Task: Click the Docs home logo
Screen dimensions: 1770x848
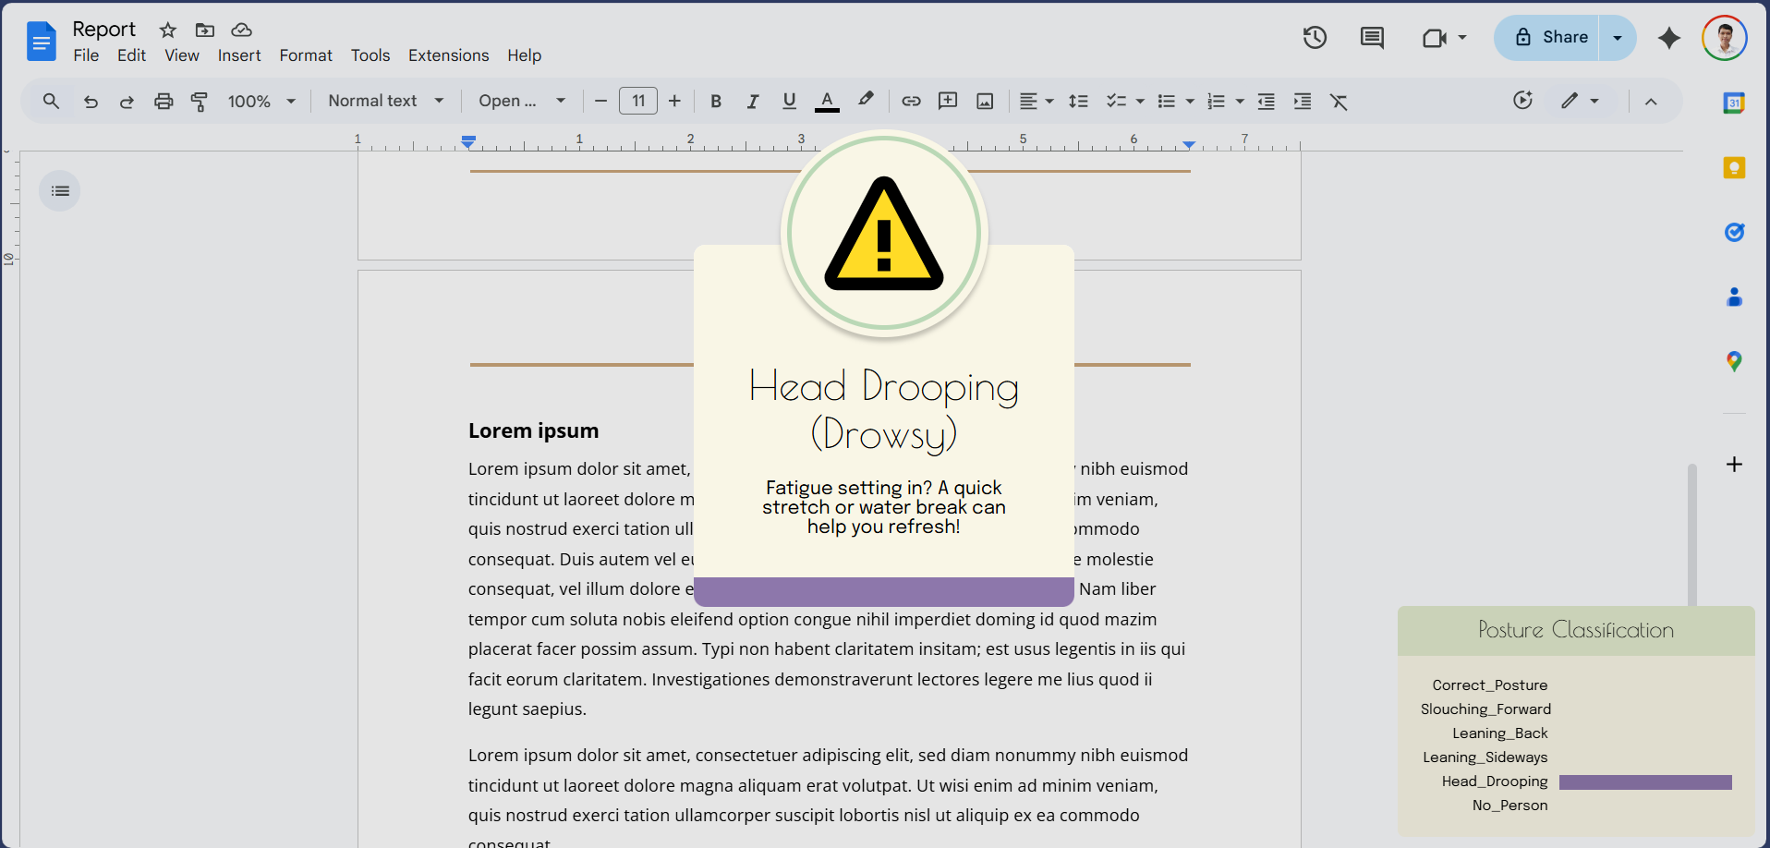Action: click(x=42, y=42)
